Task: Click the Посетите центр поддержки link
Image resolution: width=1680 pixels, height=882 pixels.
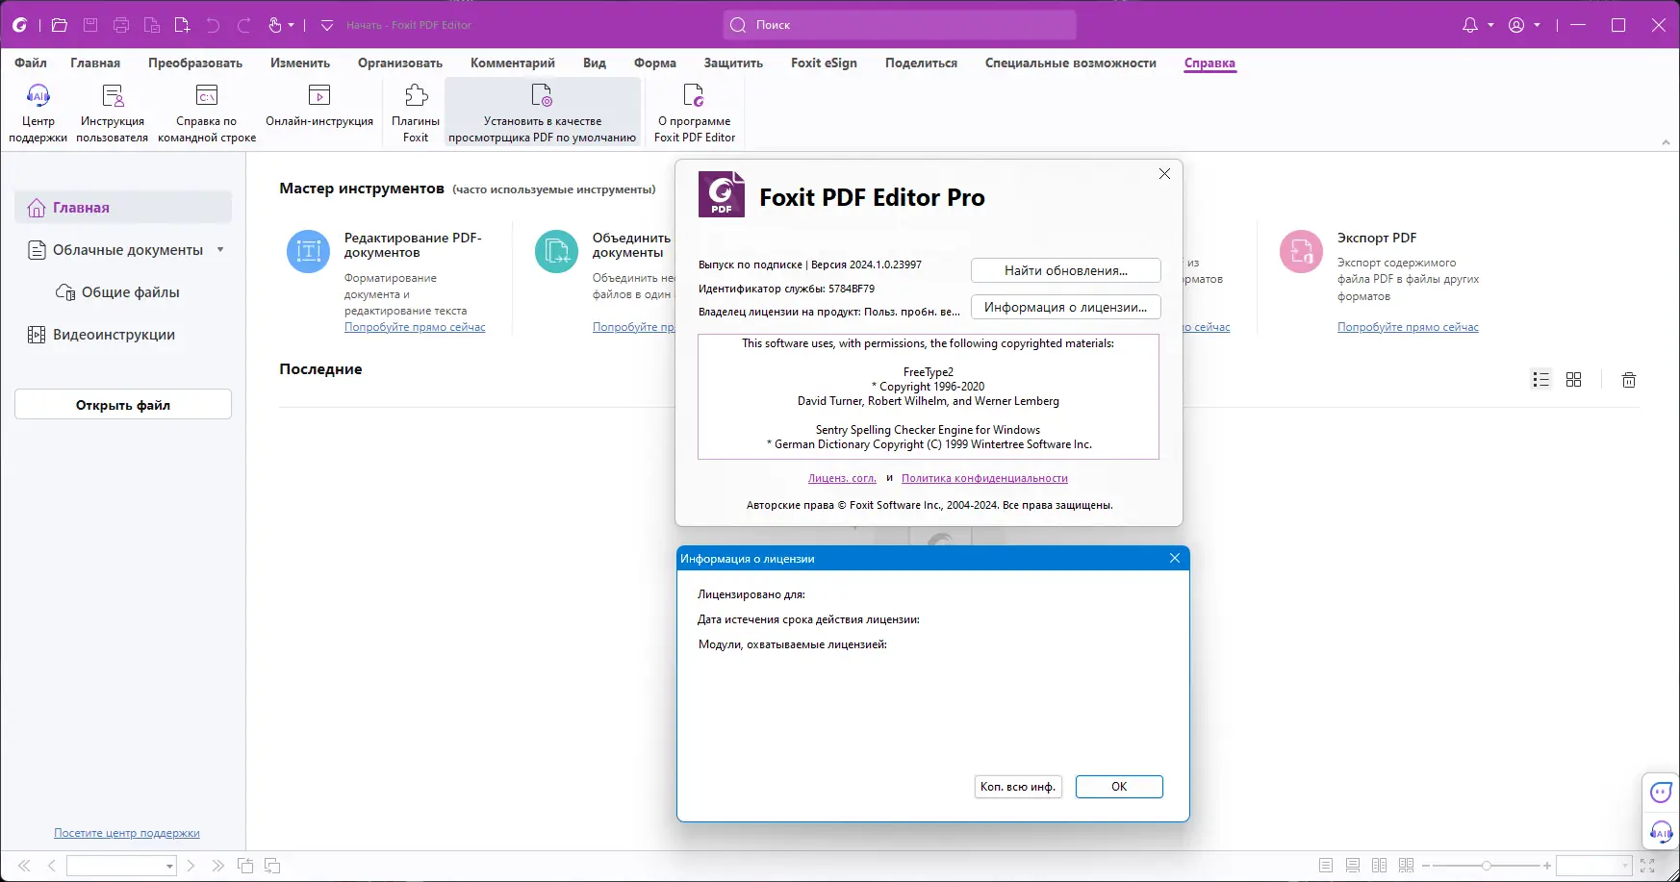Action: point(127,833)
